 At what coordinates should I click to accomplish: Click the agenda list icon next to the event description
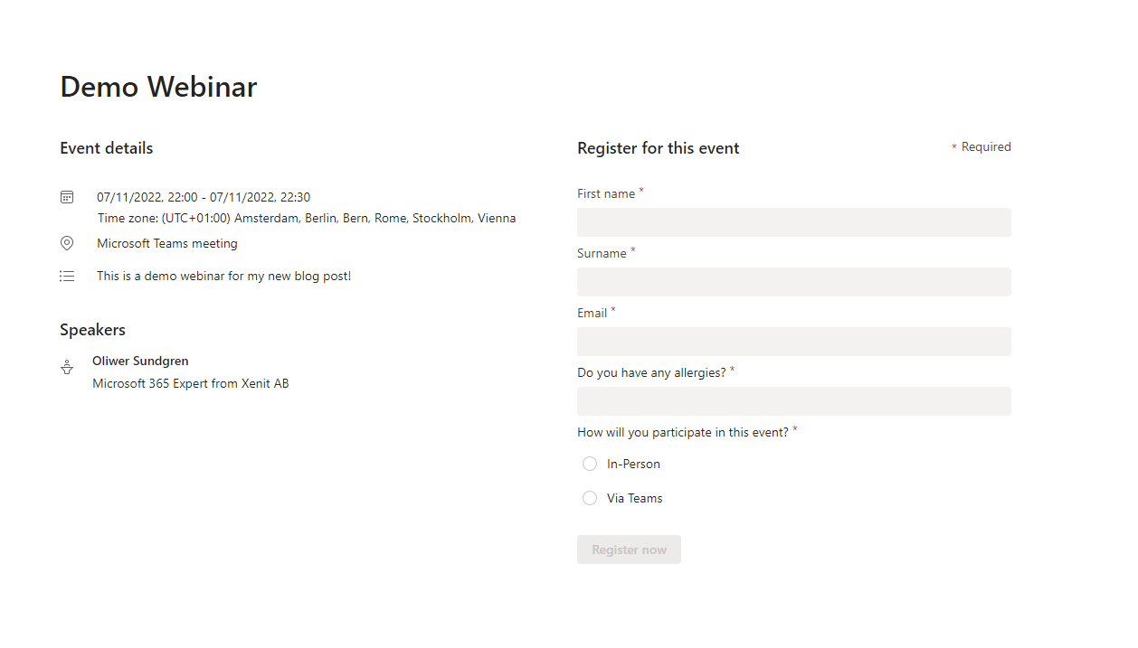[x=67, y=276]
